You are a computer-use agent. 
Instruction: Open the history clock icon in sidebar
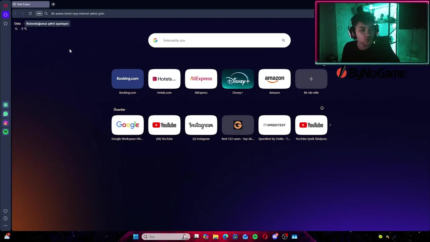click(x=5, y=218)
